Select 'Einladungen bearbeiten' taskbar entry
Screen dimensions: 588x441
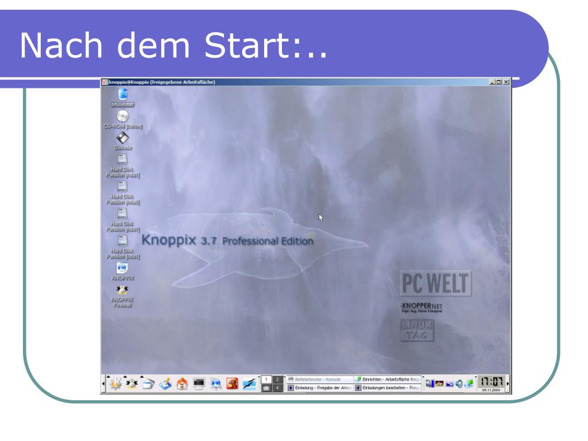pos(388,388)
